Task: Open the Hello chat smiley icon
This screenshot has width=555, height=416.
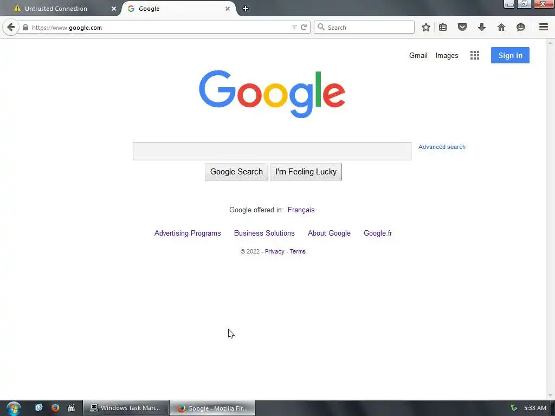Action: click(521, 27)
